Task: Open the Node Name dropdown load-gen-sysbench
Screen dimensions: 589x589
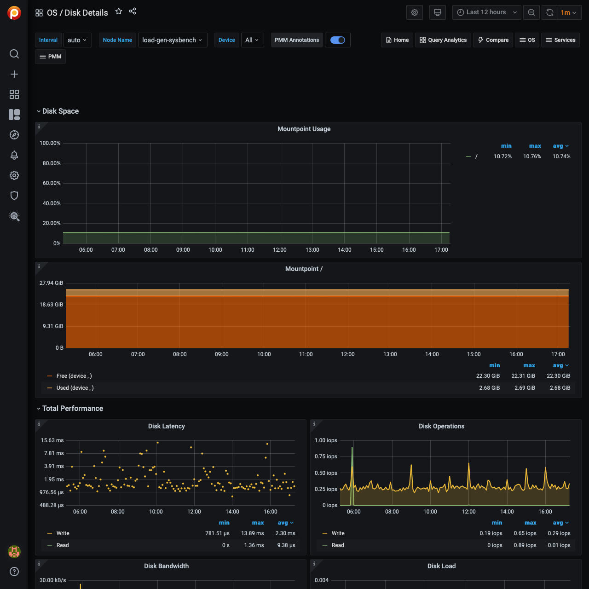Action: [x=172, y=40]
